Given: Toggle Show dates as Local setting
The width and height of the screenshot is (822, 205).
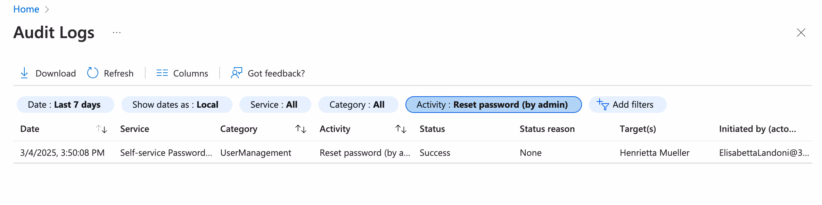Looking at the screenshot, I should pos(176,105).
